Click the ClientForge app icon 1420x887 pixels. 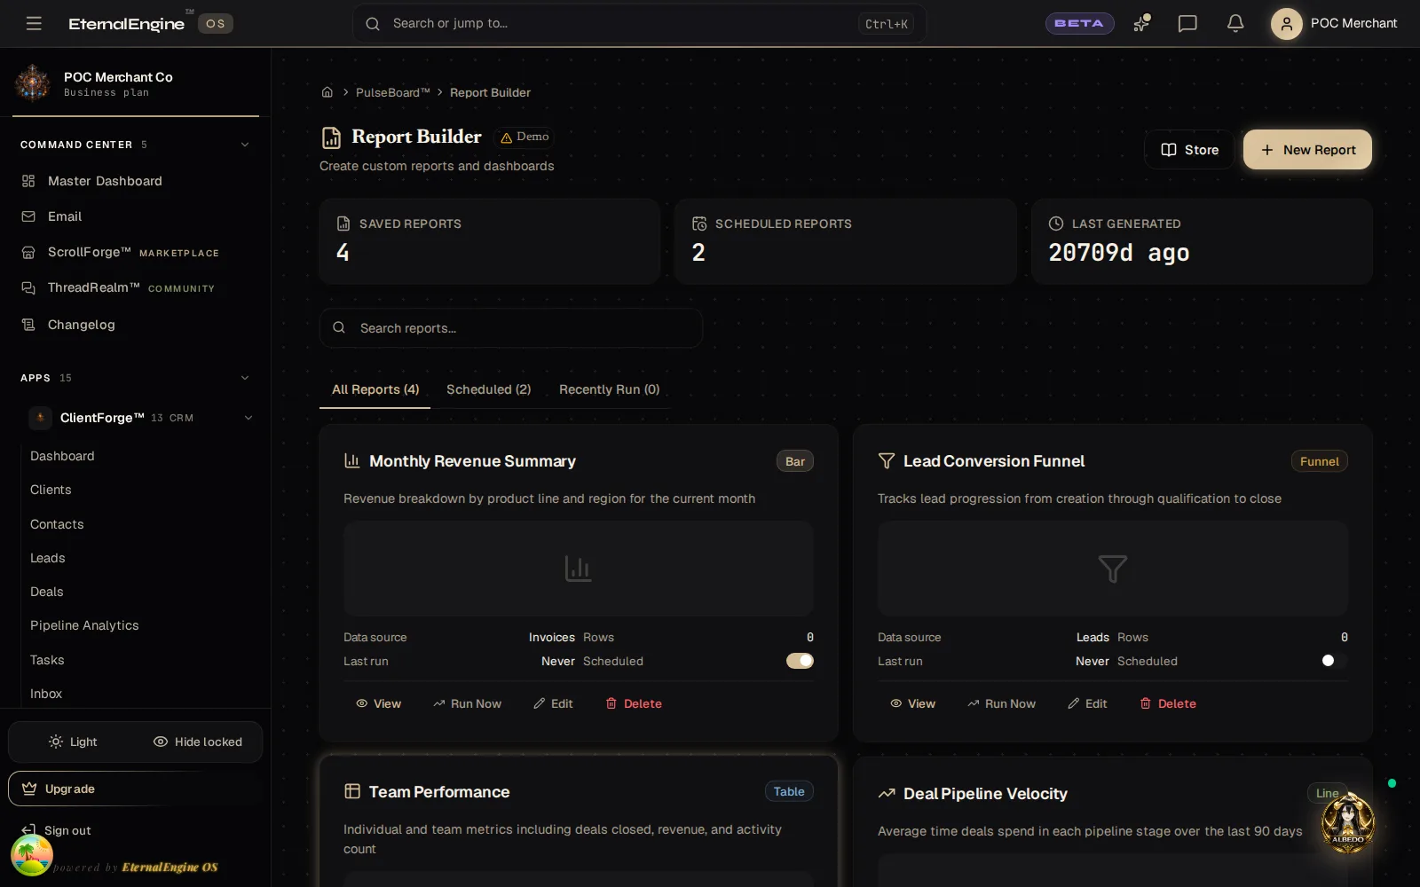pos(40,418)
